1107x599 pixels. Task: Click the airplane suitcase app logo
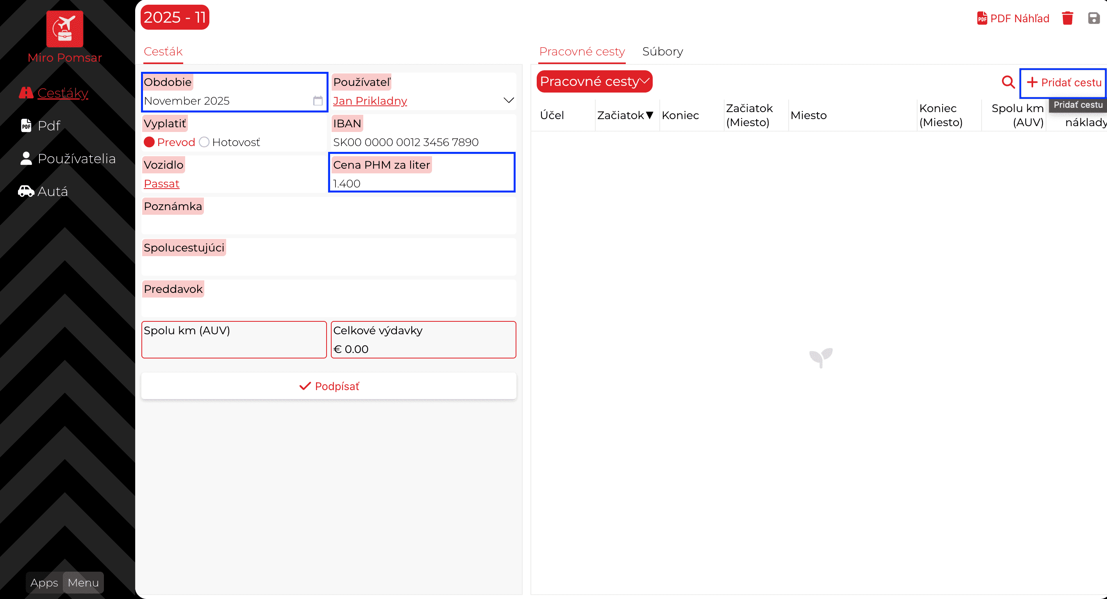point(64,29)
